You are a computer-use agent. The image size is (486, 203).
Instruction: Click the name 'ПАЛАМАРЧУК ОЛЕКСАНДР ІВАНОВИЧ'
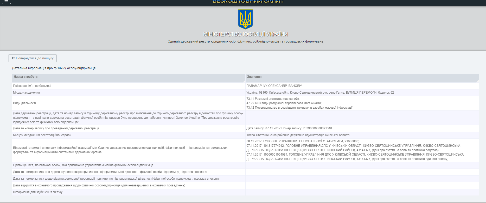(x=275, y=86)
